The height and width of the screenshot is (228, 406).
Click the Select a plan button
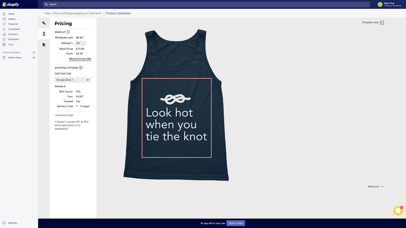236,223
